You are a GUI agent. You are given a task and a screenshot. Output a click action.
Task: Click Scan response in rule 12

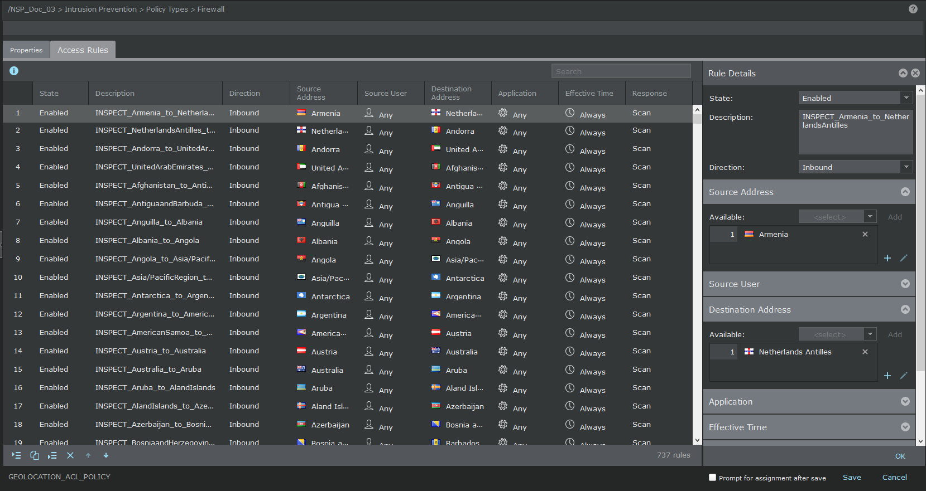pyautogui.click(x=641, y=314)
